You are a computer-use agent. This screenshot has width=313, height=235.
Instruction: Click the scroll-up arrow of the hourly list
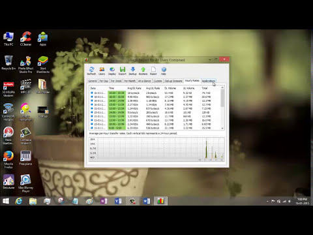click(222, 87)
